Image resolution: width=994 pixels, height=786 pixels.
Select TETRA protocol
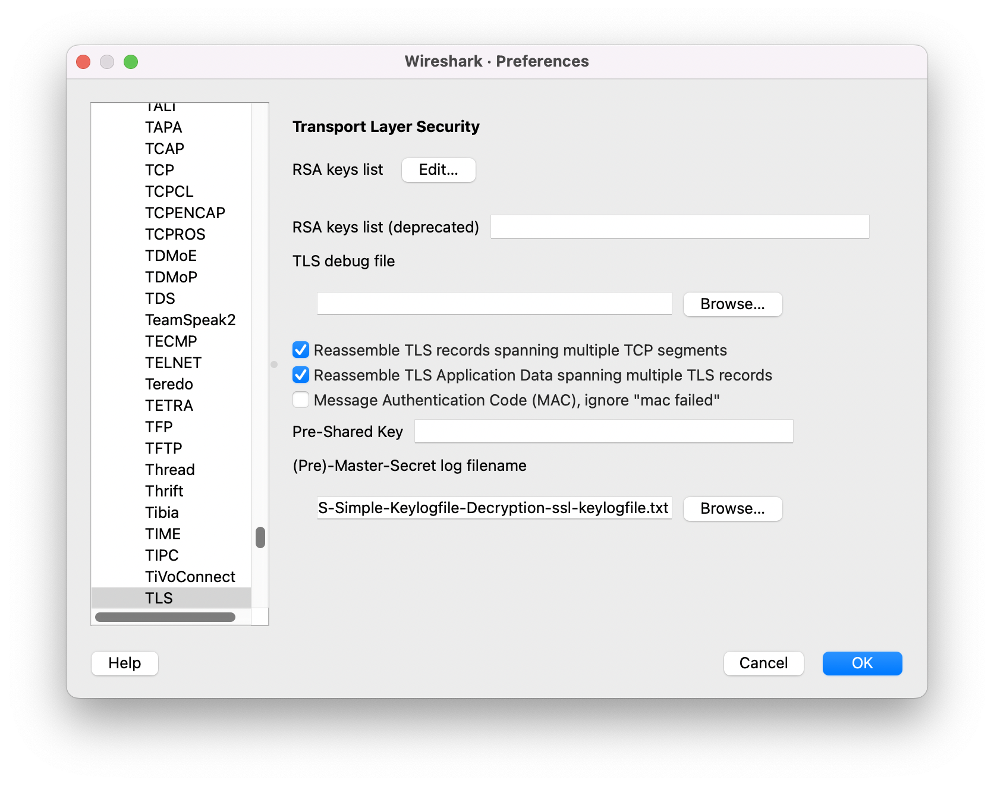[x=171, y=405]
